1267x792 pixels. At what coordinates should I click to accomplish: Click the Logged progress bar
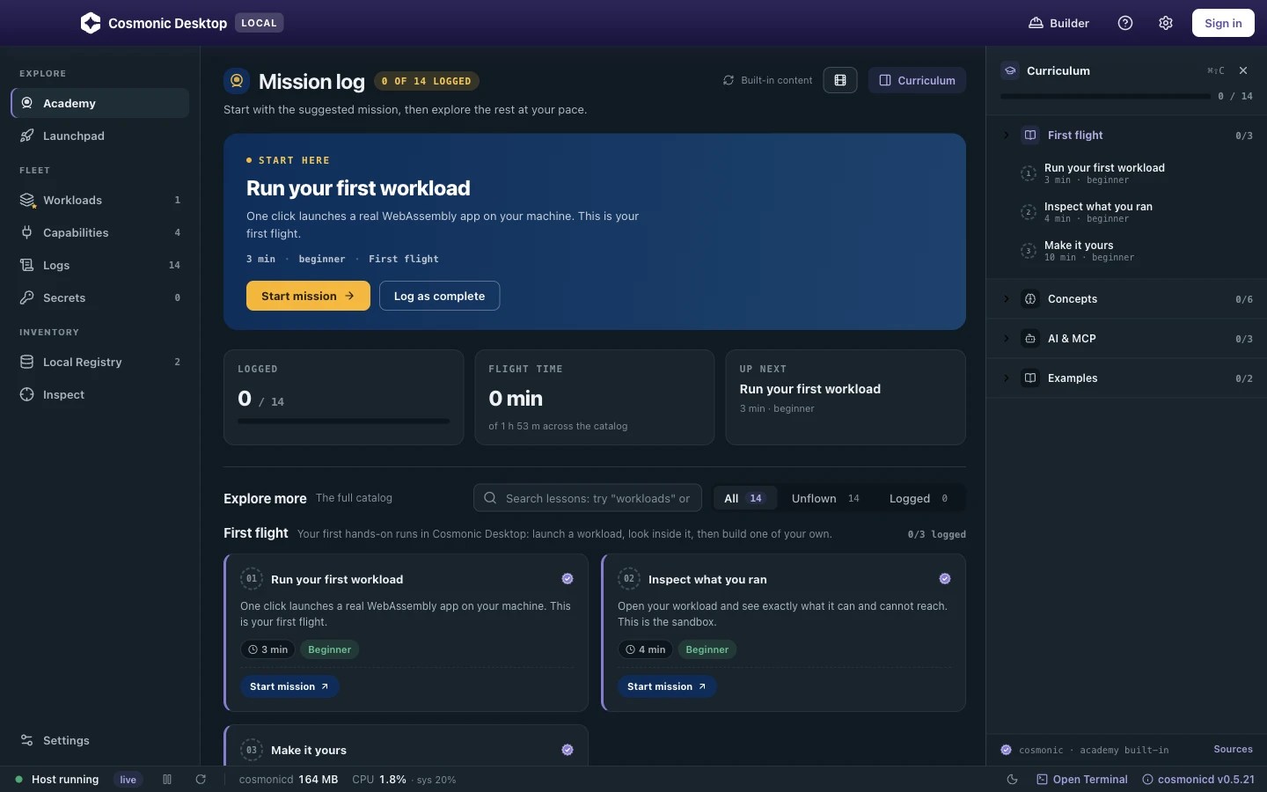pos(344,422)
